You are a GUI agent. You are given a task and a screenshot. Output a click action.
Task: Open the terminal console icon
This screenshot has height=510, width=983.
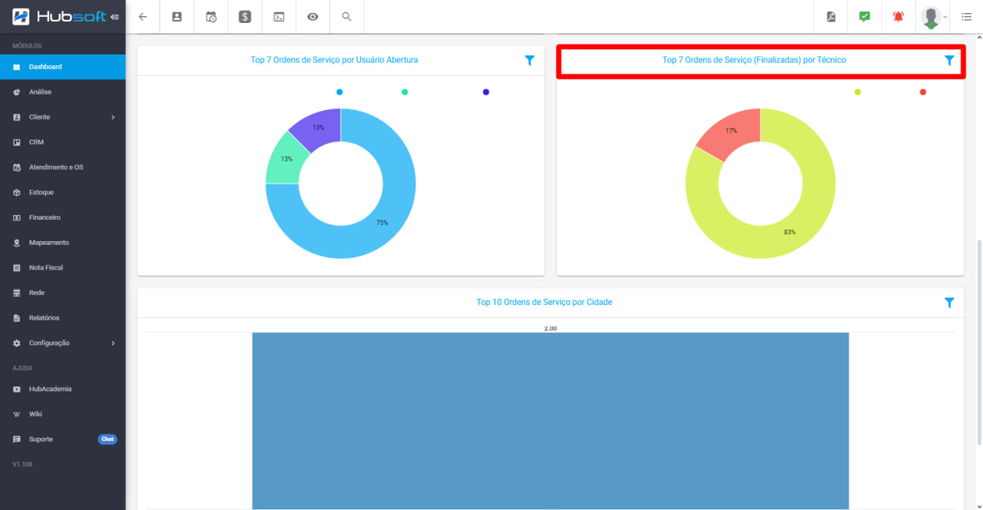click(x=279, y=17)
